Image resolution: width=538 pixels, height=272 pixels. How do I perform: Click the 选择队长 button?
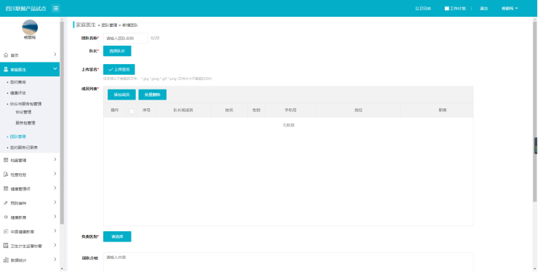click(x=117, y=51)
